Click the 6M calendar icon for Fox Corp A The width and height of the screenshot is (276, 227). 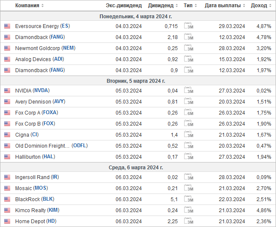[188, 112]
